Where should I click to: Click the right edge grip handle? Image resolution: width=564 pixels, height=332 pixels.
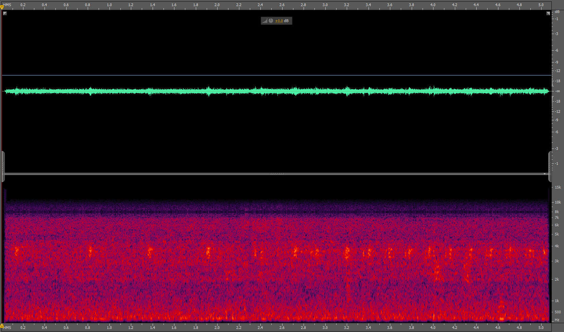[x=550, y=167]
